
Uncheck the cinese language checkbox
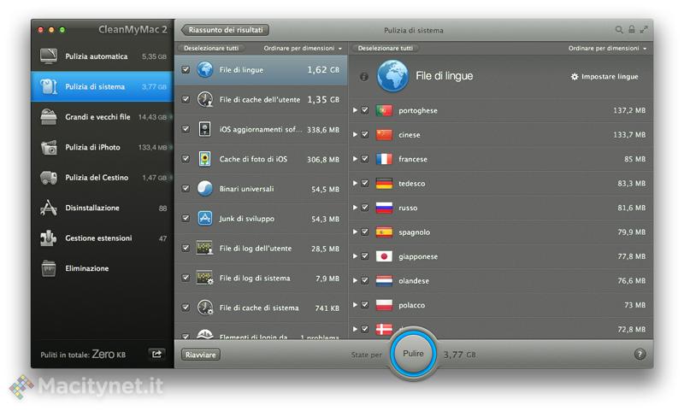(365, 135)
